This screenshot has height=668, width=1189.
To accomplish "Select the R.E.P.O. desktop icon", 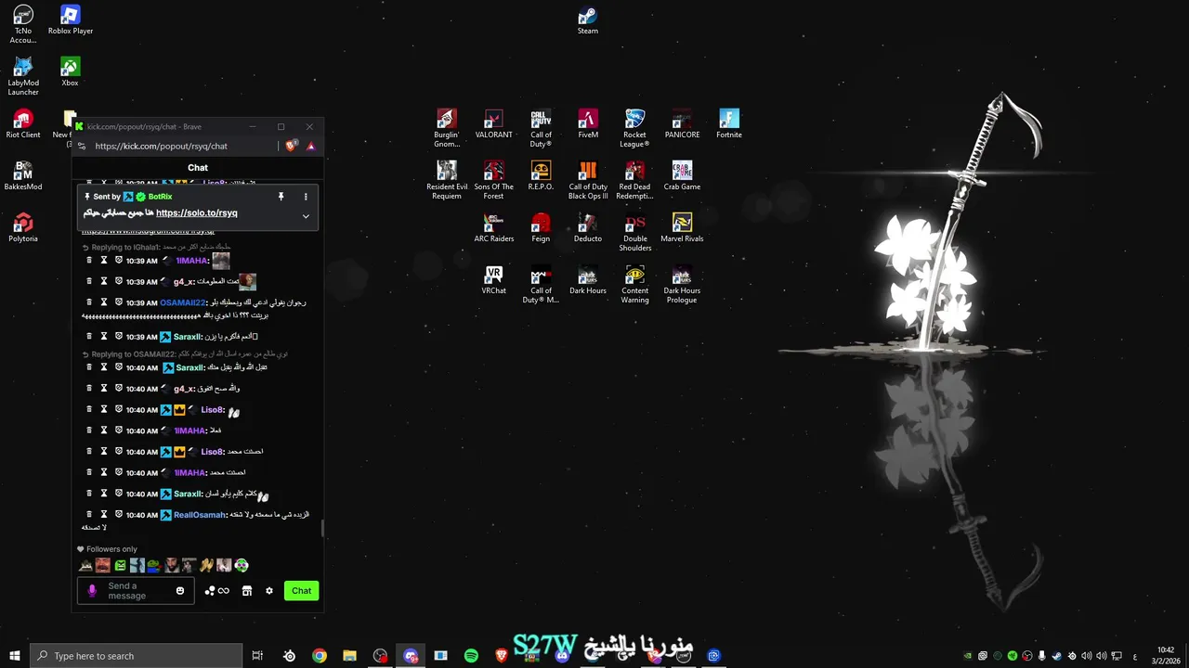I will point(541,176).
